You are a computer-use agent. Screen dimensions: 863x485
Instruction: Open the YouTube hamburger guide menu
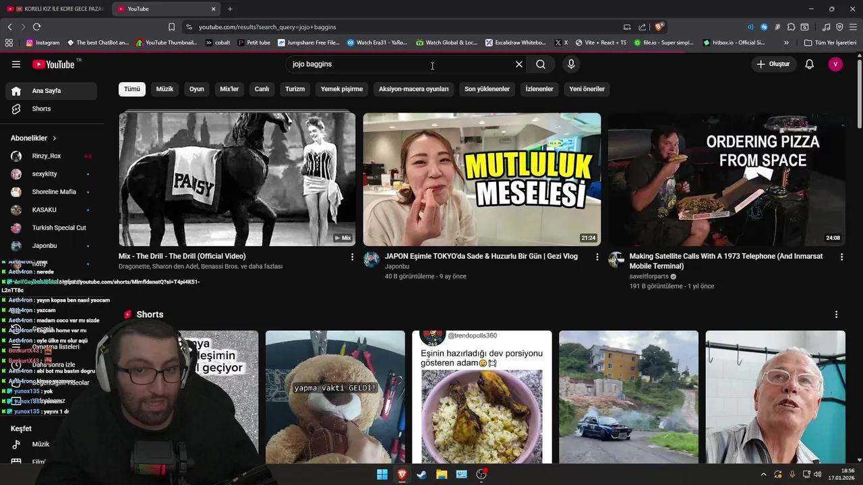pos(16,64)
